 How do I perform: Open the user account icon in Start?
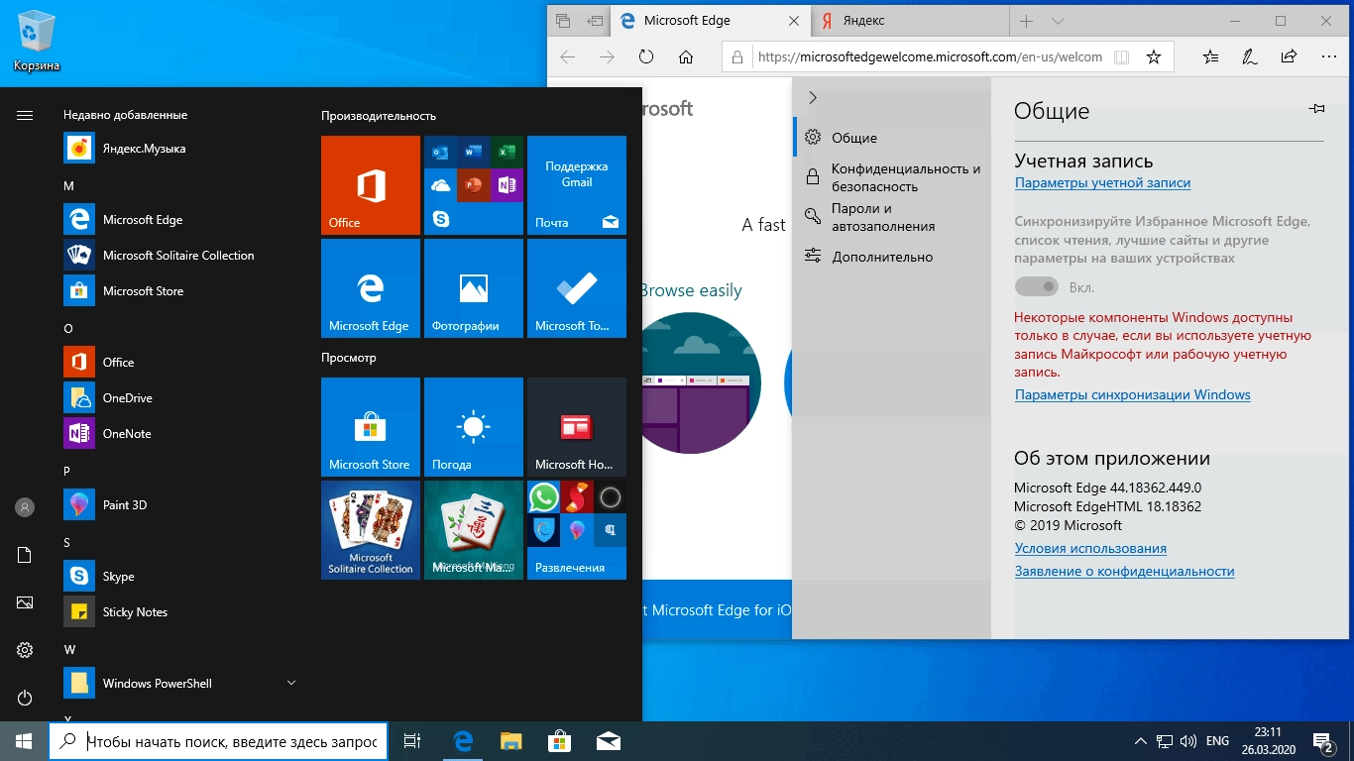25,507
